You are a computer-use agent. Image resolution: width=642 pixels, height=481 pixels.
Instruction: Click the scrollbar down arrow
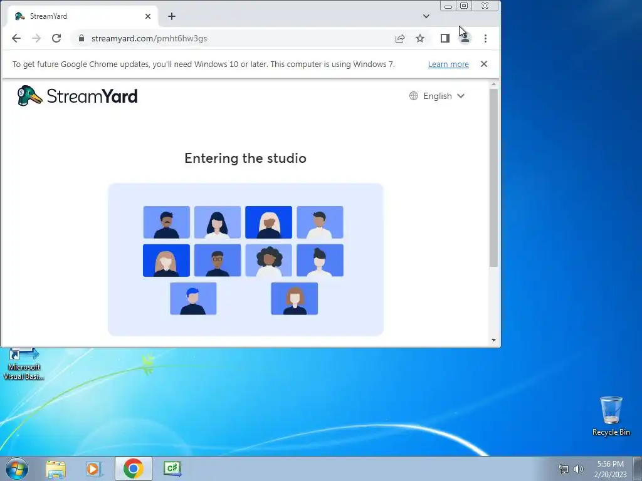click(494, 340)
